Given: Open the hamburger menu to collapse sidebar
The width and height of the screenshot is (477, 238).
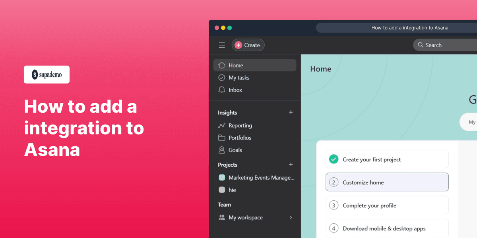Looking at the screenshot, I should click(x=222, y=45).
